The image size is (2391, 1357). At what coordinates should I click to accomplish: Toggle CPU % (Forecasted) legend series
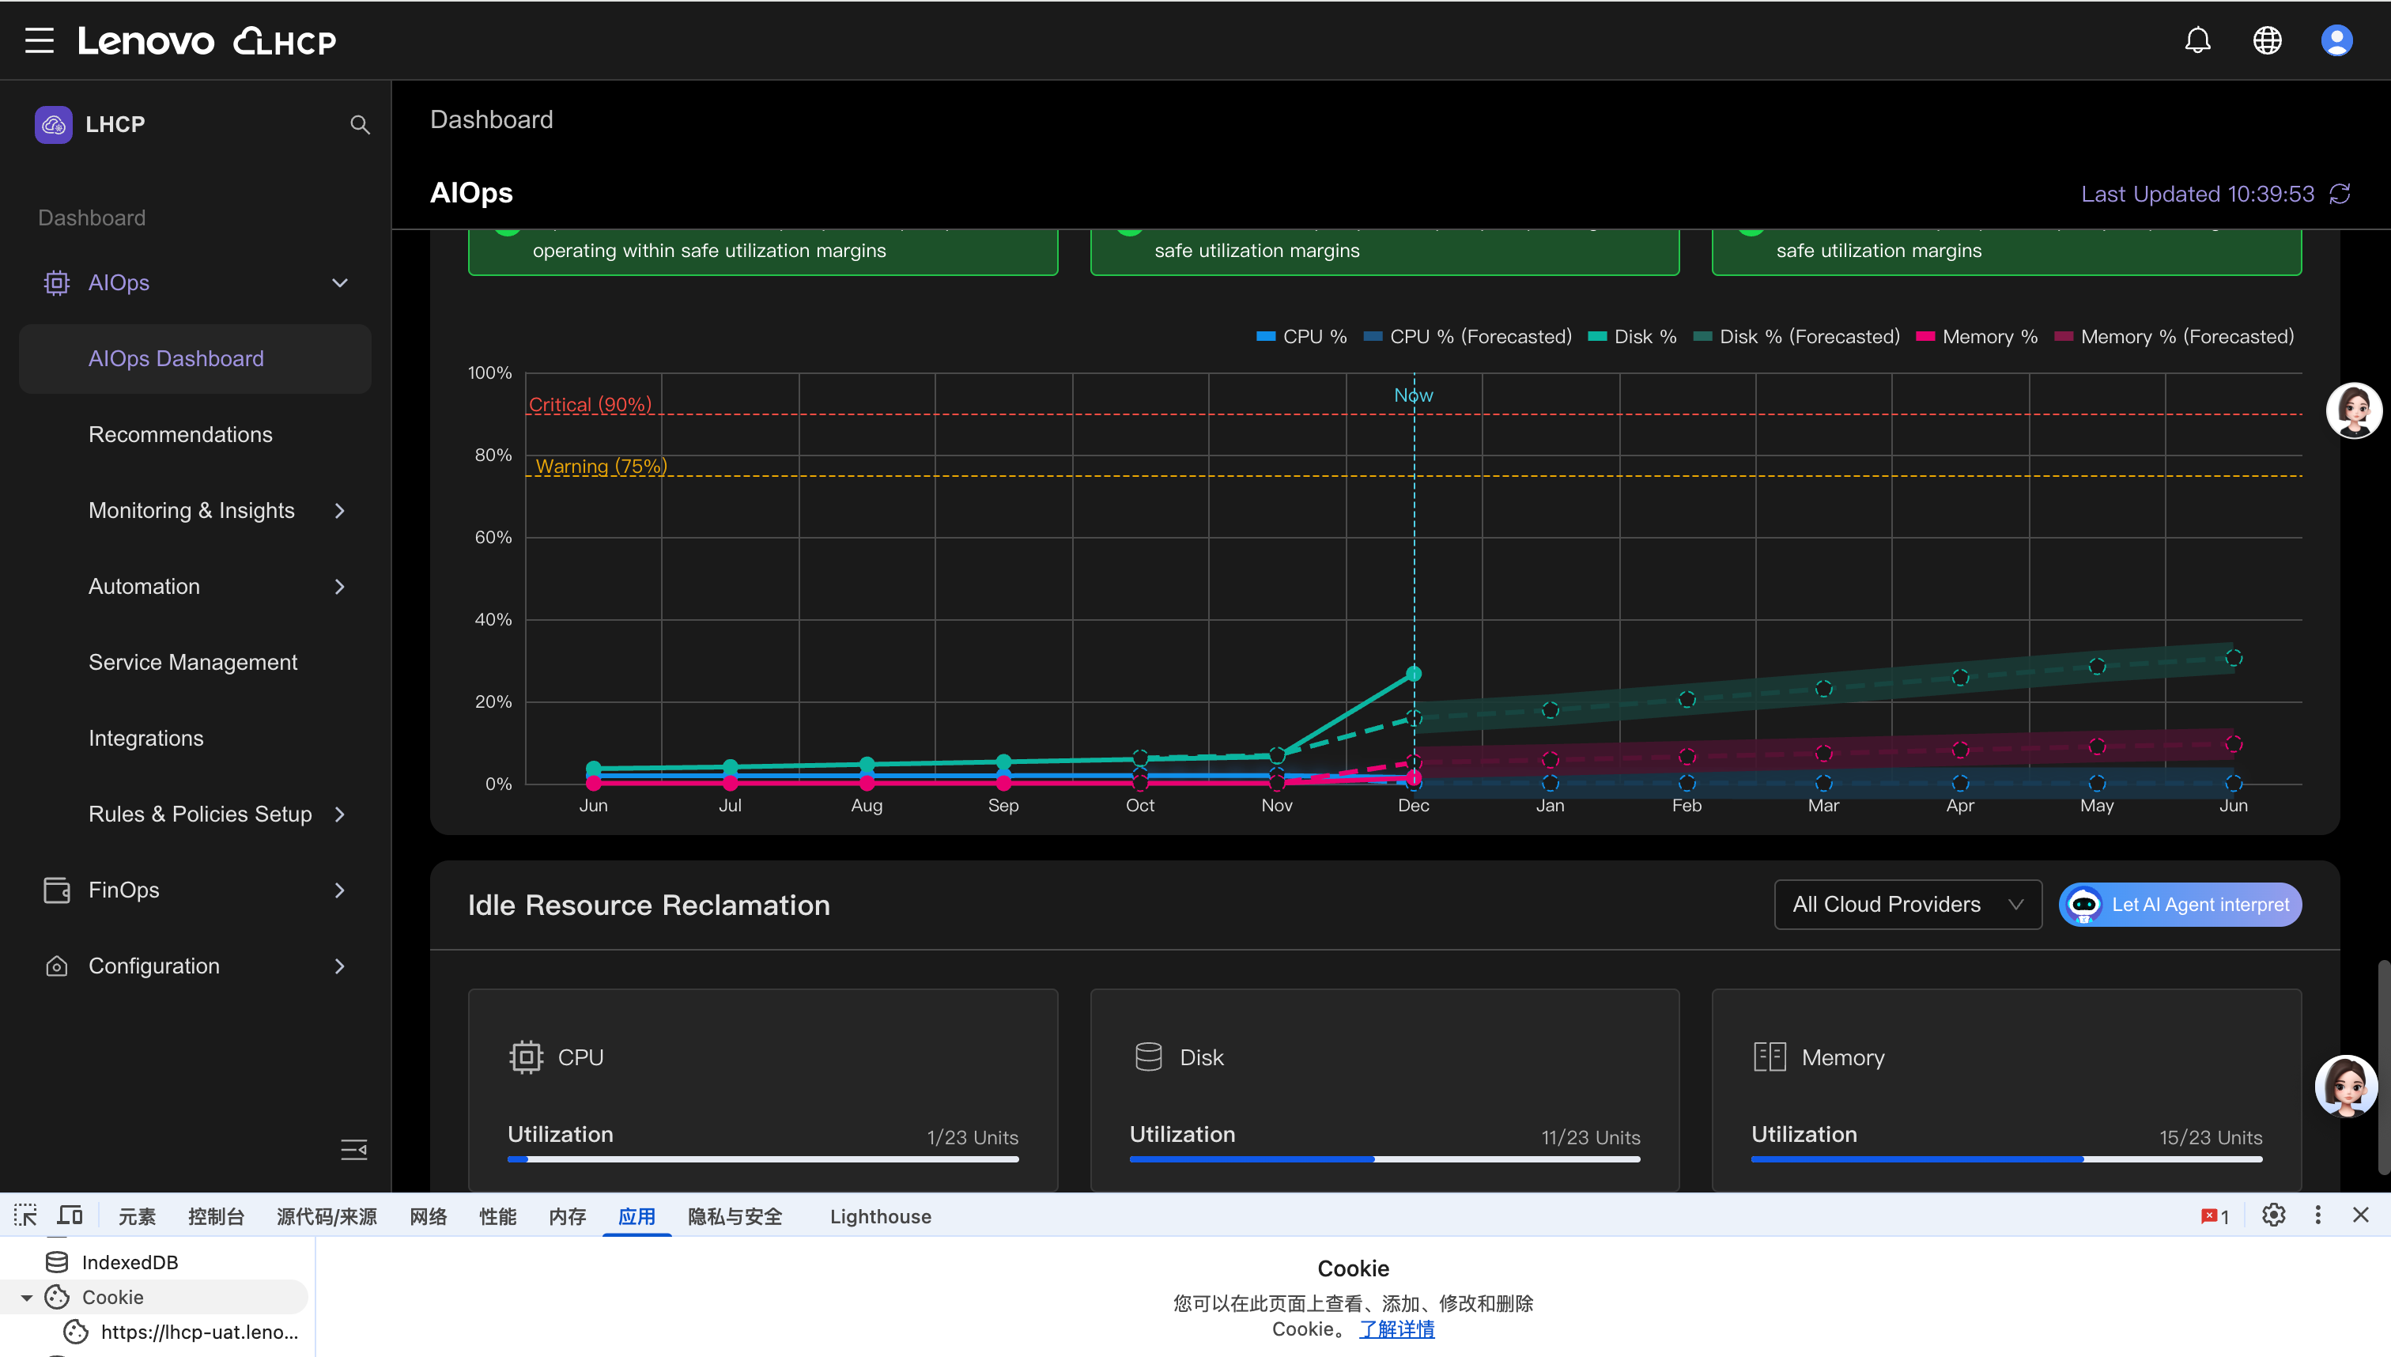1467,336
